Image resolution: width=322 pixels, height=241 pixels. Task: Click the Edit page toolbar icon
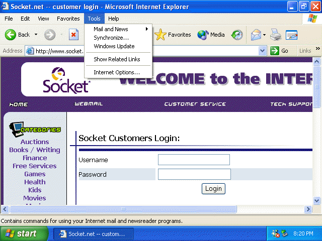(292, 35)
